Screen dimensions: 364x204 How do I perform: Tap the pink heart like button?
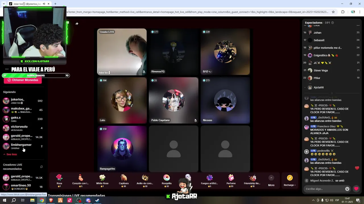[356, 189]
